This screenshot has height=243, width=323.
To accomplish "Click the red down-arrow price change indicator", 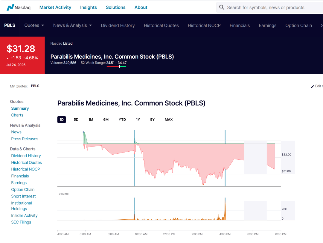I will [7, 58].
